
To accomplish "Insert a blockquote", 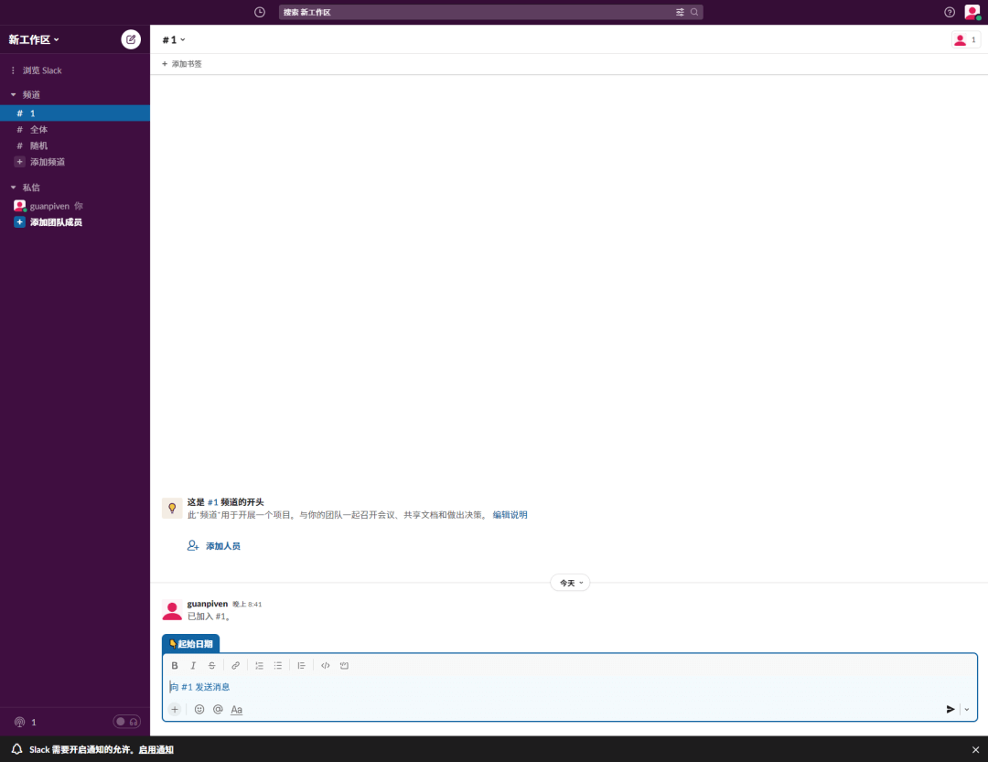I will point(301,666).
